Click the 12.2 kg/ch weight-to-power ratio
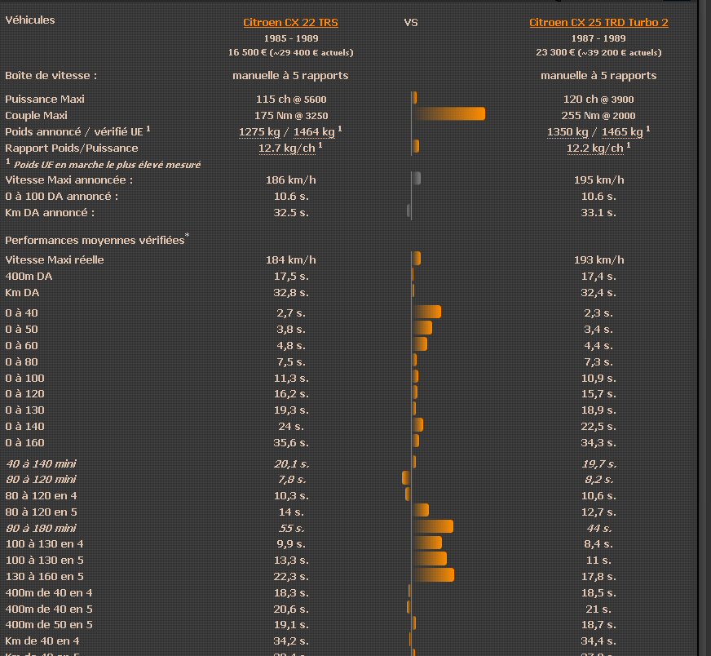The height and width of the screenshot is (656, 711). [594, 148]
